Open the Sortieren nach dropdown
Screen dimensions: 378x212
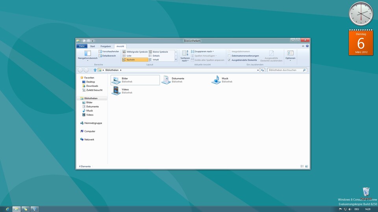(185, 56)
